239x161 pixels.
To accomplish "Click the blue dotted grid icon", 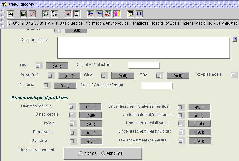I will point(139,14).
